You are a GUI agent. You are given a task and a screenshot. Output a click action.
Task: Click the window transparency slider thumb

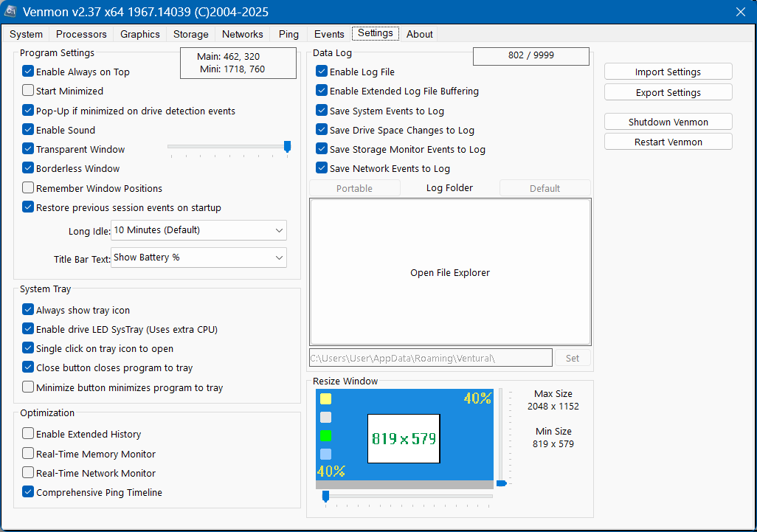pyautogui.click(x=287, y=147)
